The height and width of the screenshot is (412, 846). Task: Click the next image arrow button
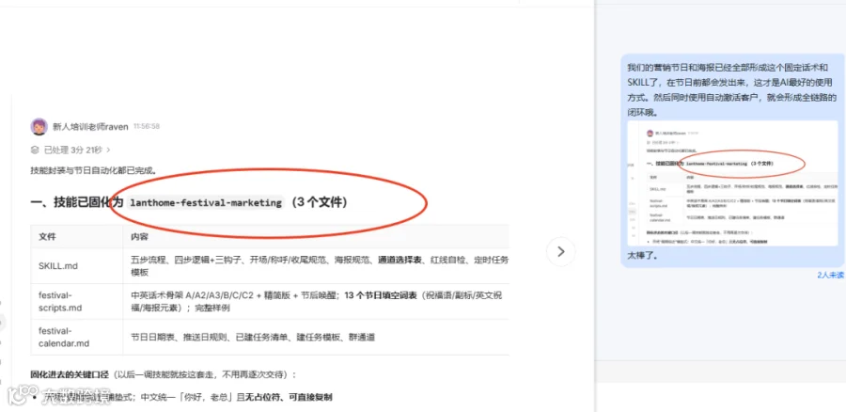(560, 251)
